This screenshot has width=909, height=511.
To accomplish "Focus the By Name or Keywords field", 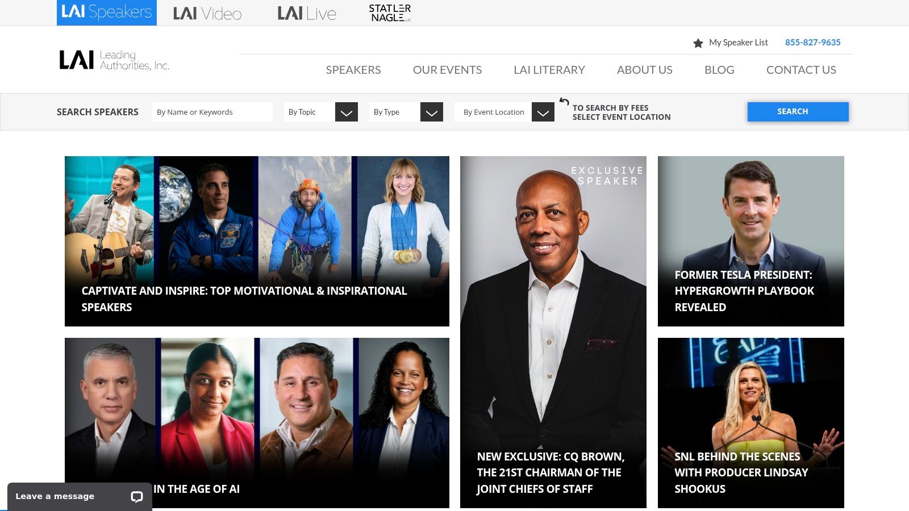I will pos(212,112).
